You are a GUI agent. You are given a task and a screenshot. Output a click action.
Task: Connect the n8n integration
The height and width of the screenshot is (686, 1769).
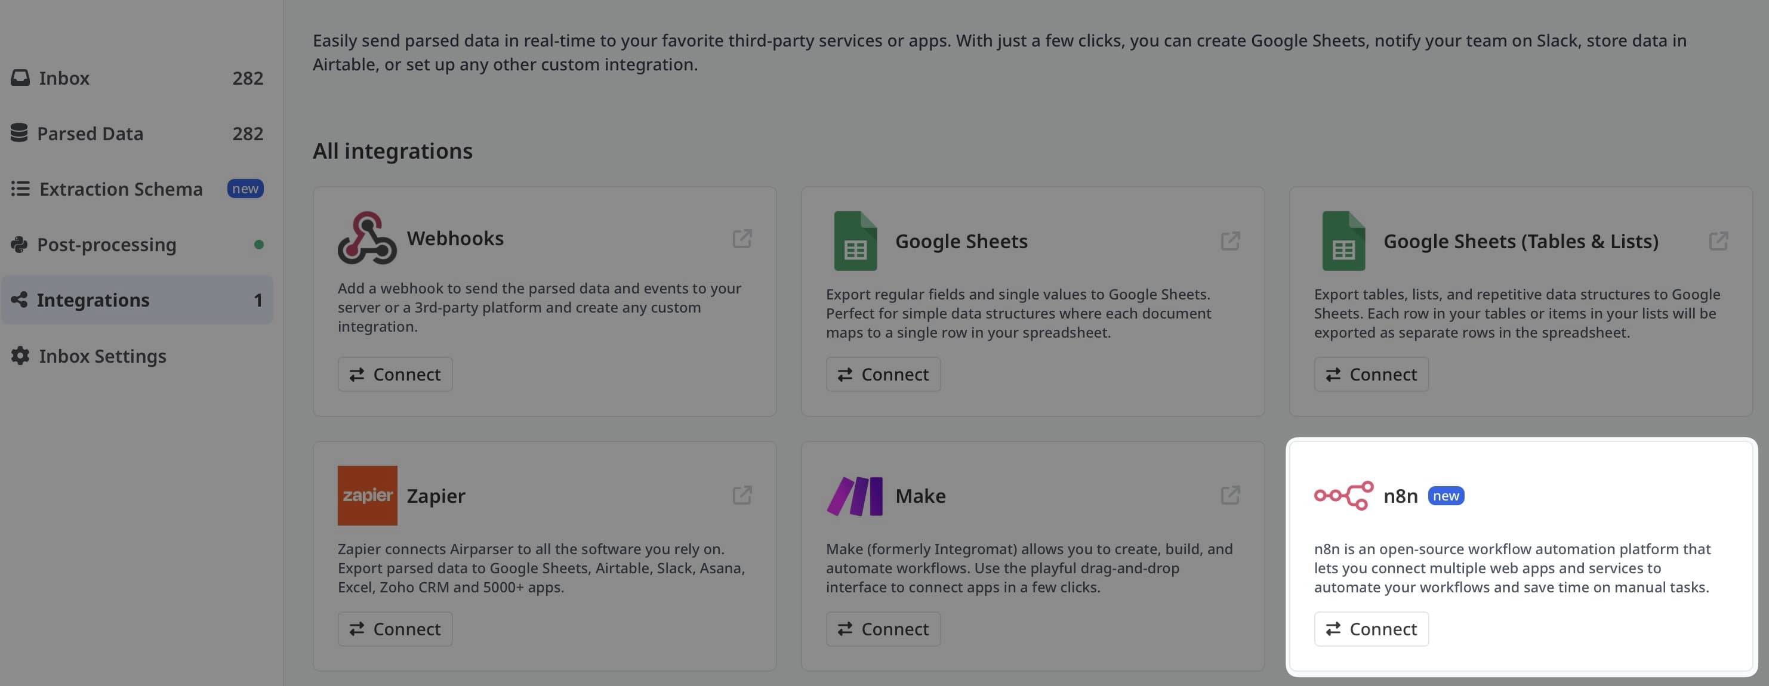pyautogui.click(x=1371, y=628)
